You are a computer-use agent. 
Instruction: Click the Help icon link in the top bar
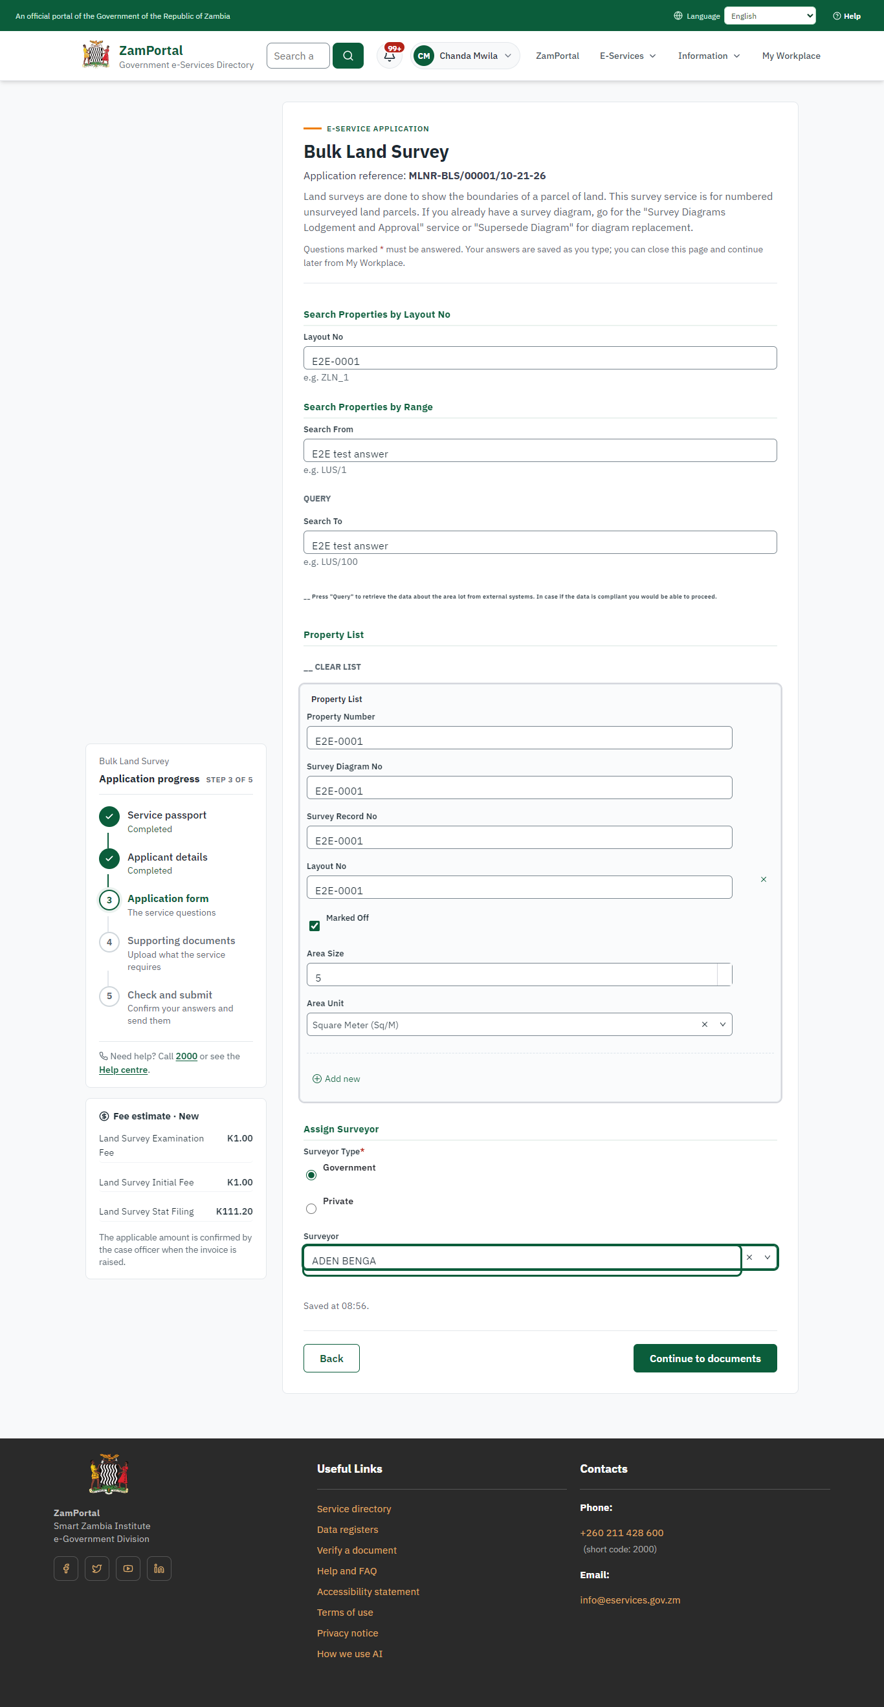click(x=847, y=16)
